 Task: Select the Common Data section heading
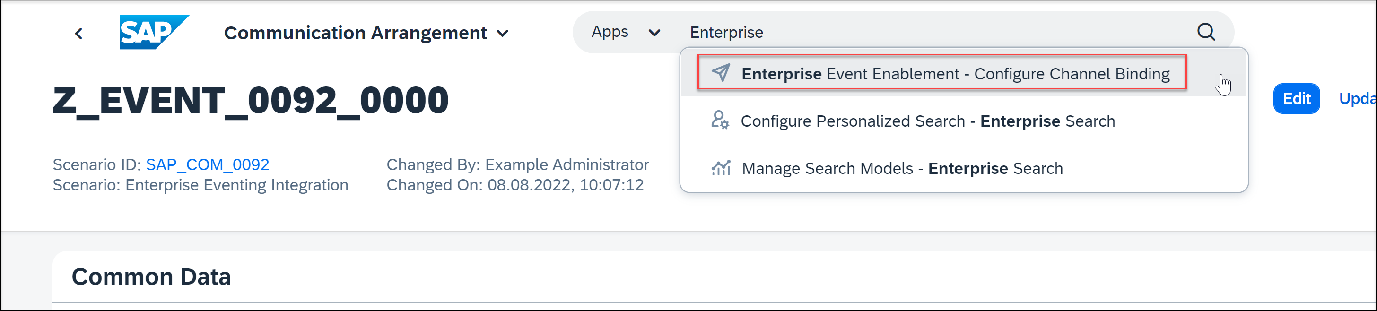[151, 277]
